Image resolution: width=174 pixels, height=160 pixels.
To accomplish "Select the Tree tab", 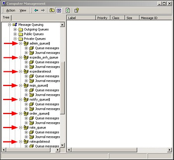I will [6, 18].
